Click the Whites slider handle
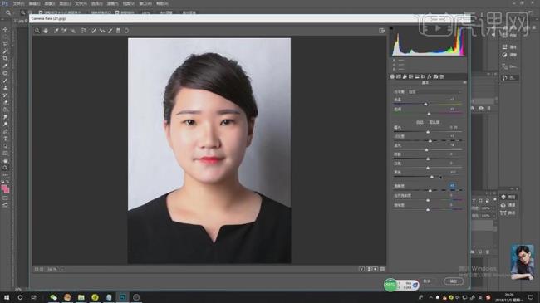Image resolution: width=540 pixels, height=303 pixels. [428, 168]
